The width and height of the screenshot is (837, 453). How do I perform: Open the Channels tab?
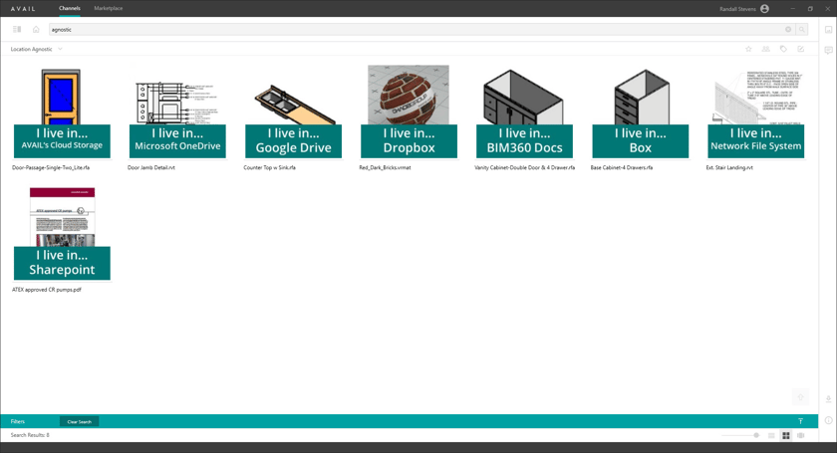(70, 8)
